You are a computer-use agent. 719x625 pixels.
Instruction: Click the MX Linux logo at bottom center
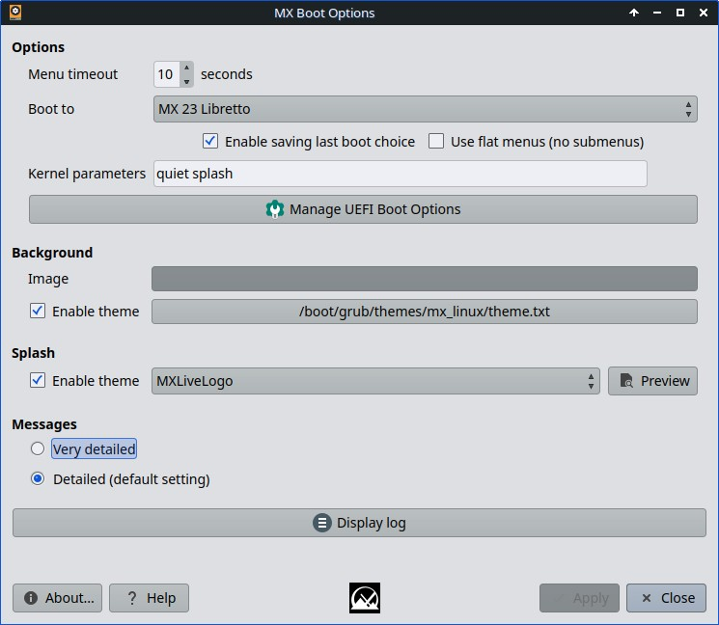point(365,597)
